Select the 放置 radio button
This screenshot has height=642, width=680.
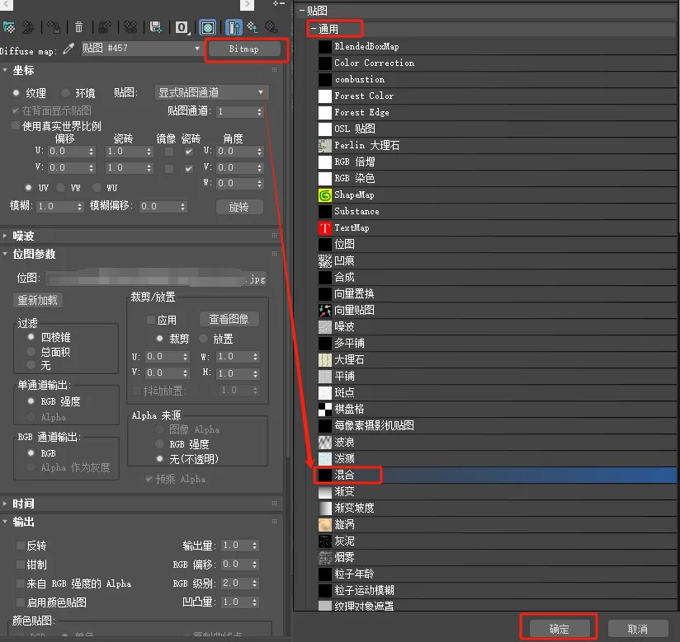[x=203, y=339]
